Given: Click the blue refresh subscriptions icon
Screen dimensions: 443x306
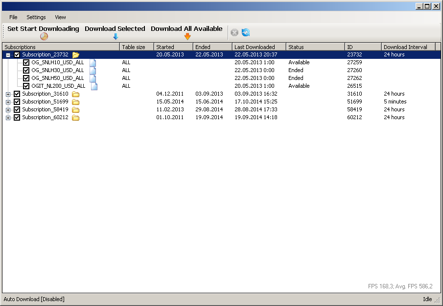Looking at the screenshot, I should coord(246,32).
